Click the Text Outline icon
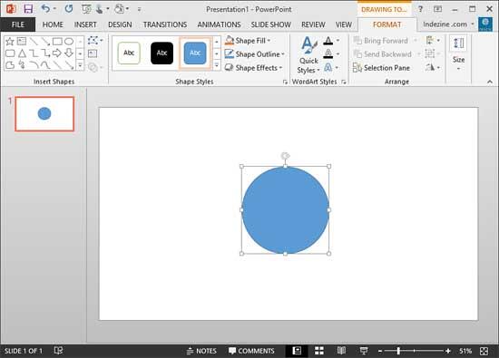 328,54
